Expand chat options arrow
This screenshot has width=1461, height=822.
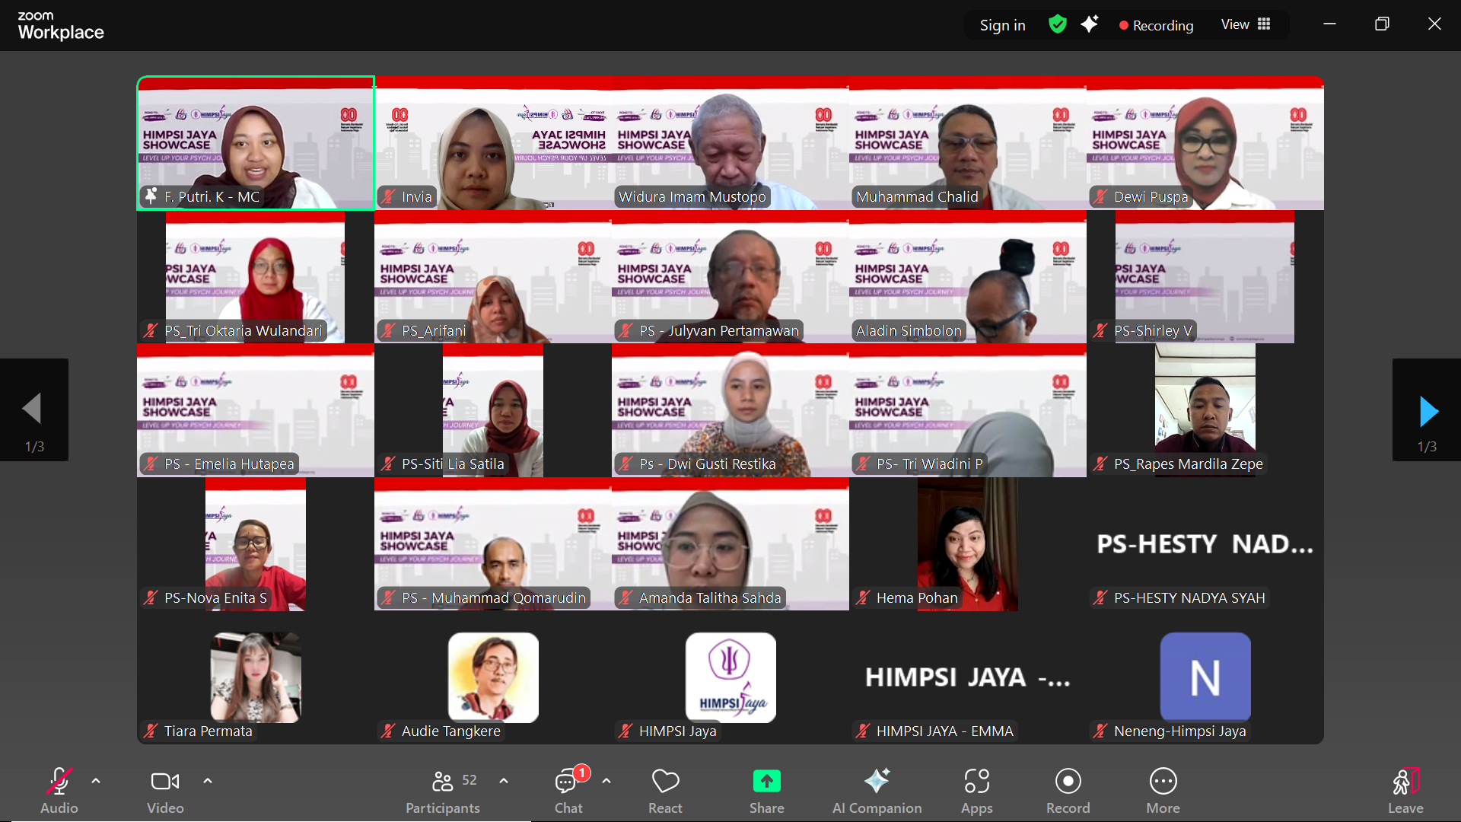pyautogui.click(x=606, y=781)
